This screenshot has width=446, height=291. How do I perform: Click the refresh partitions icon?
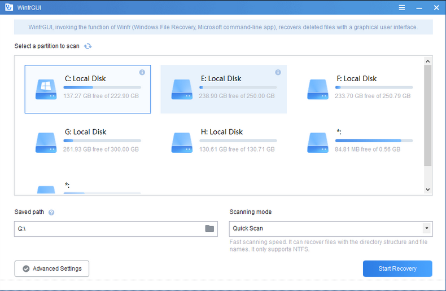tap(88, 46)
